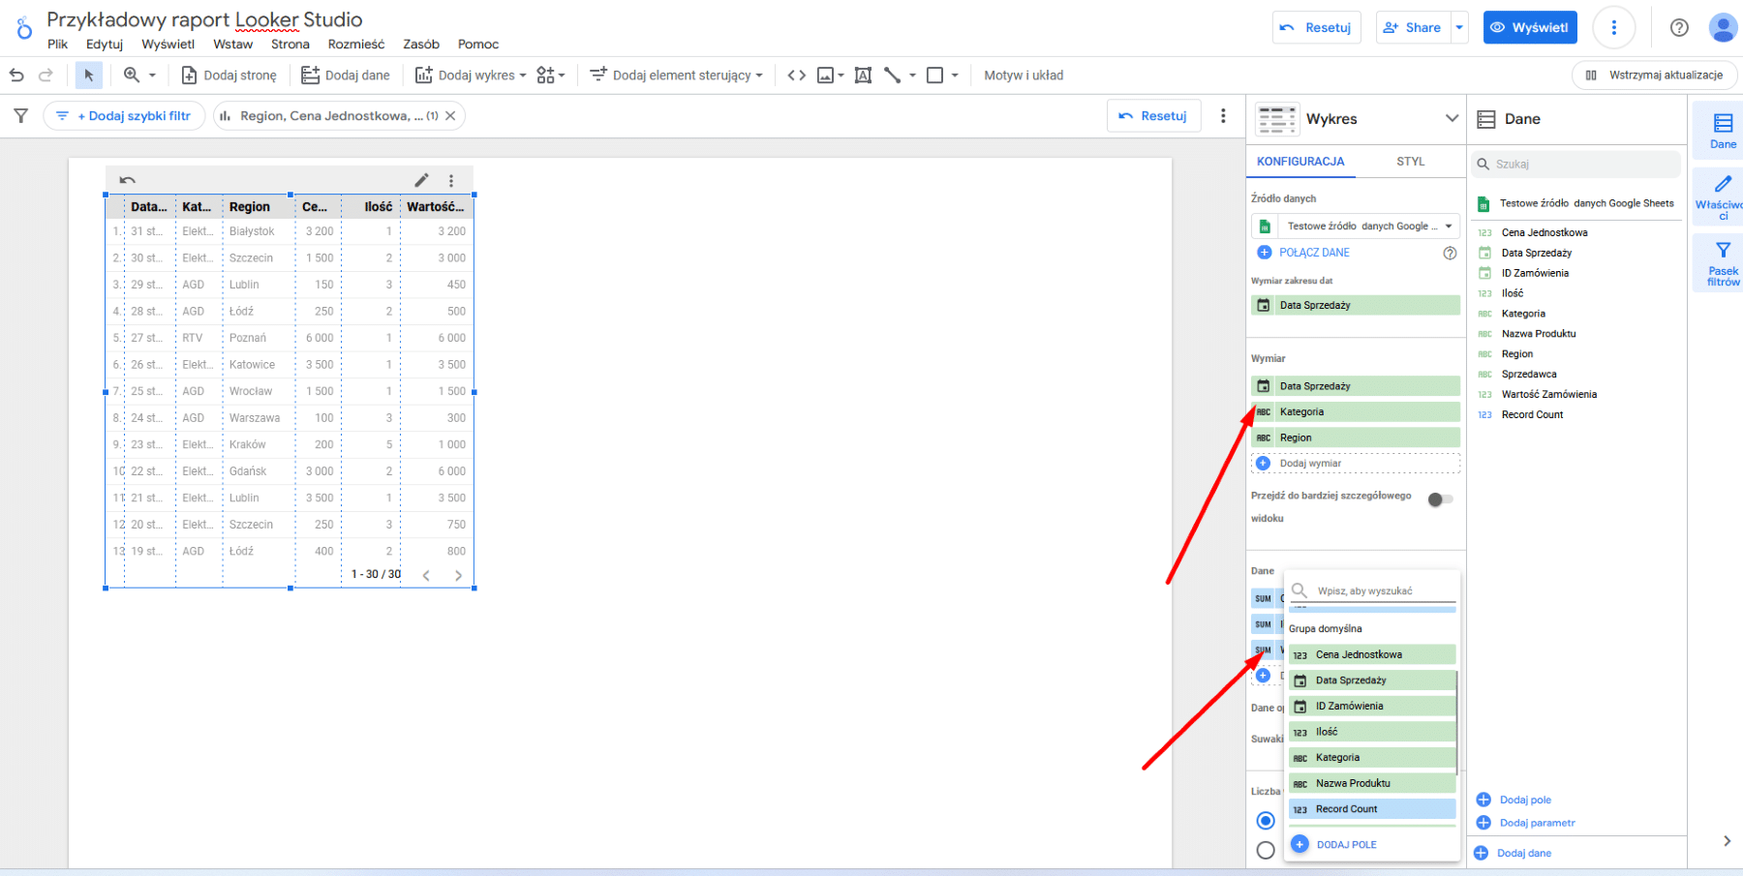Image resolution: width=1743 pixels, height=876 pixels.
Task: Click Dodaj stronę toolbar button
Action: [229, 75]
